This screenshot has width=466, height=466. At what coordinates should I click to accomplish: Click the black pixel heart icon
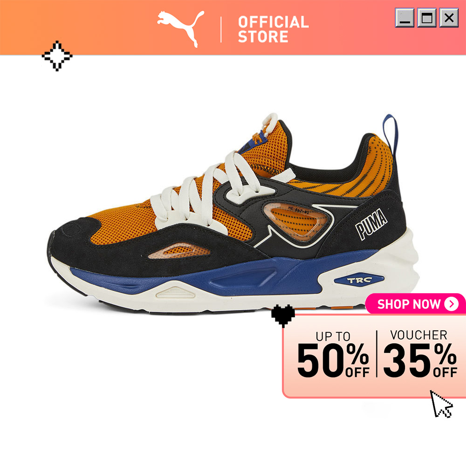click(x=283, y=315)
